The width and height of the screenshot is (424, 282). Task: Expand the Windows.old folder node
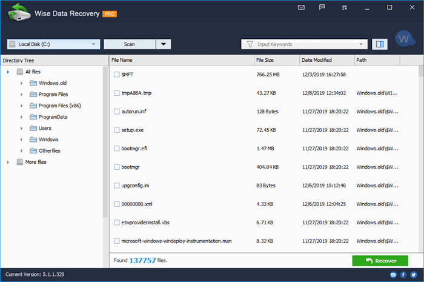[21, 83]
